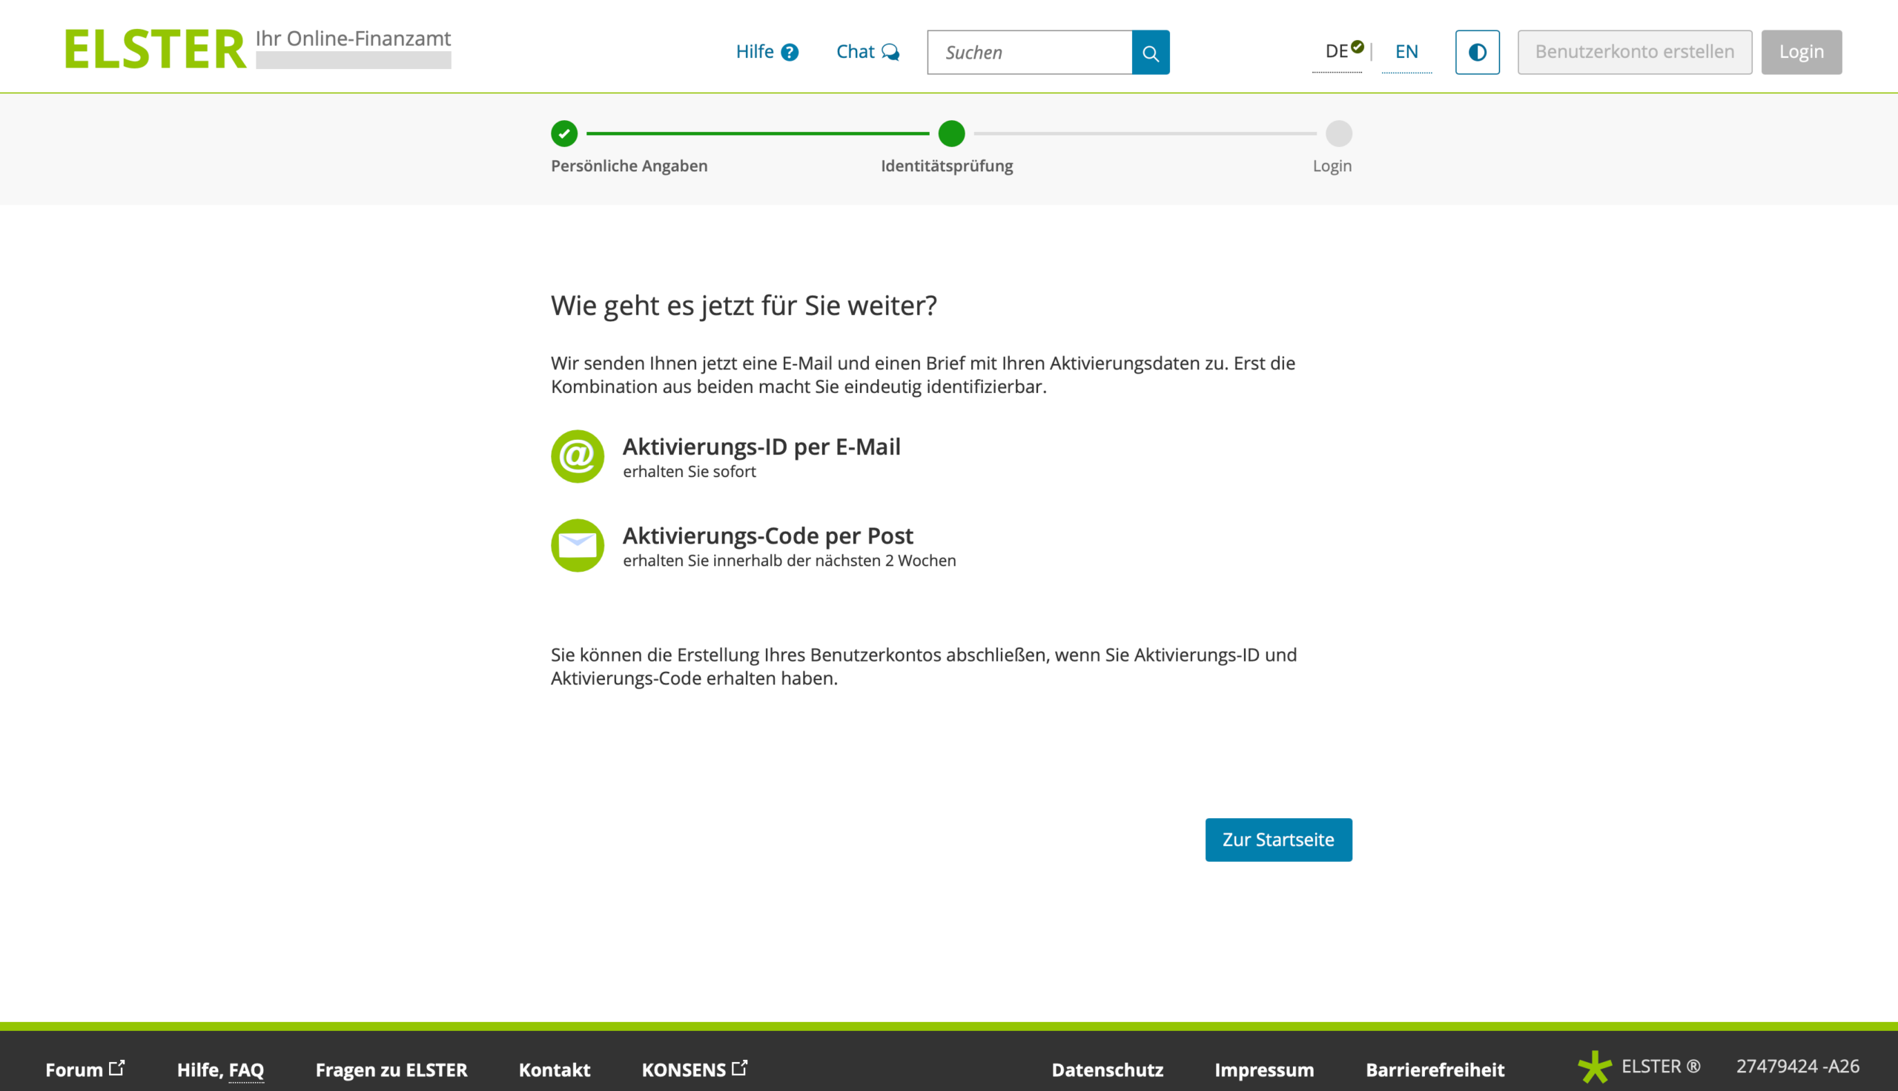Open Hilfe via the question mark icon
The width and height of the screenshot is (1898, 1091).
coord(790,53)
